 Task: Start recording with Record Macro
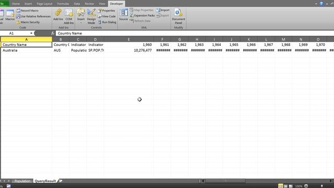[28, 10]
